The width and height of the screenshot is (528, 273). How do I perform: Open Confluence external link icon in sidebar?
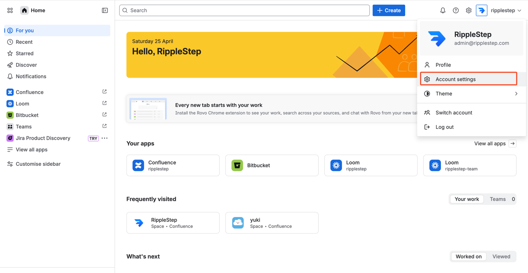pos(105,92)
